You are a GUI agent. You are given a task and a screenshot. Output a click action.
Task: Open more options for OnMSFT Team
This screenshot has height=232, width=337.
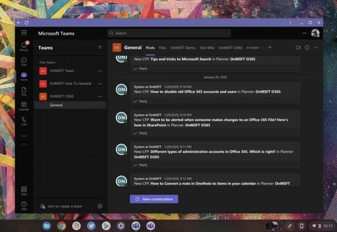(100, 71)
